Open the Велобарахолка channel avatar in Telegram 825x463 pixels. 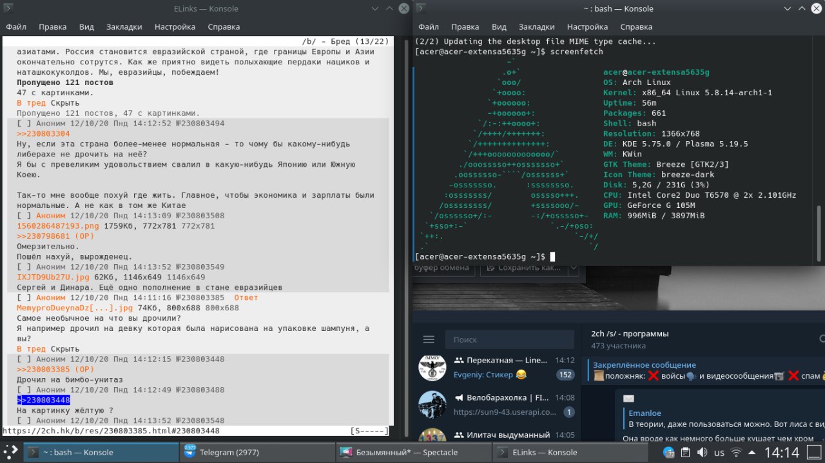point(432,404)
